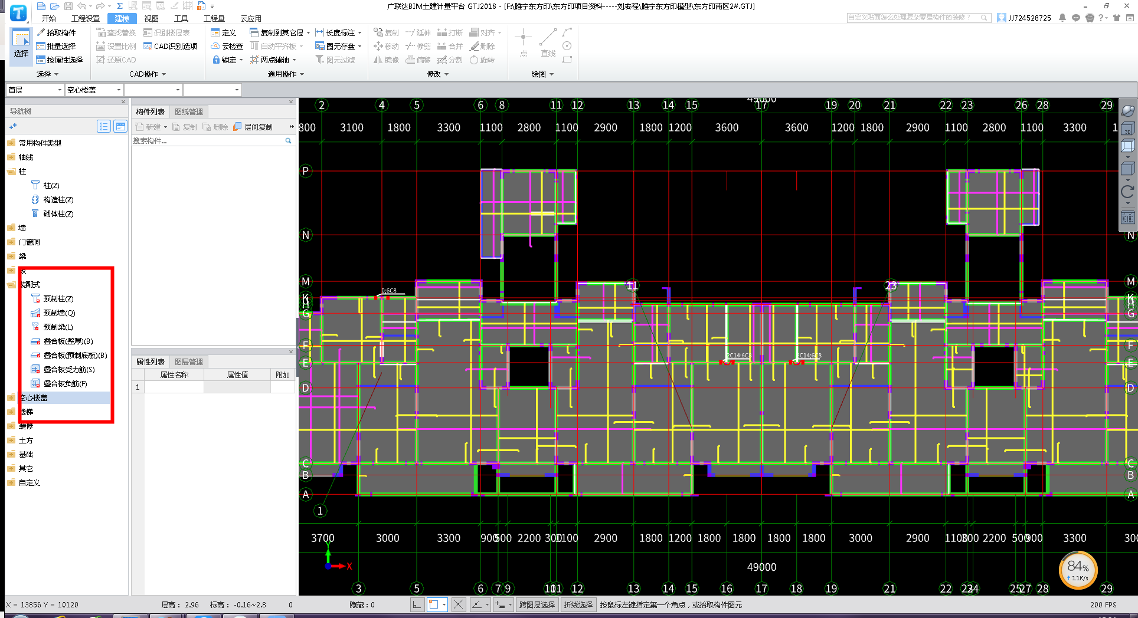Toggle 折线选择 polyline selection
Viewport: 1138px width, 618px height.
578,604
